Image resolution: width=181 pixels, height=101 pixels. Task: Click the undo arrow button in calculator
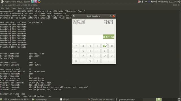pos(104,46)
